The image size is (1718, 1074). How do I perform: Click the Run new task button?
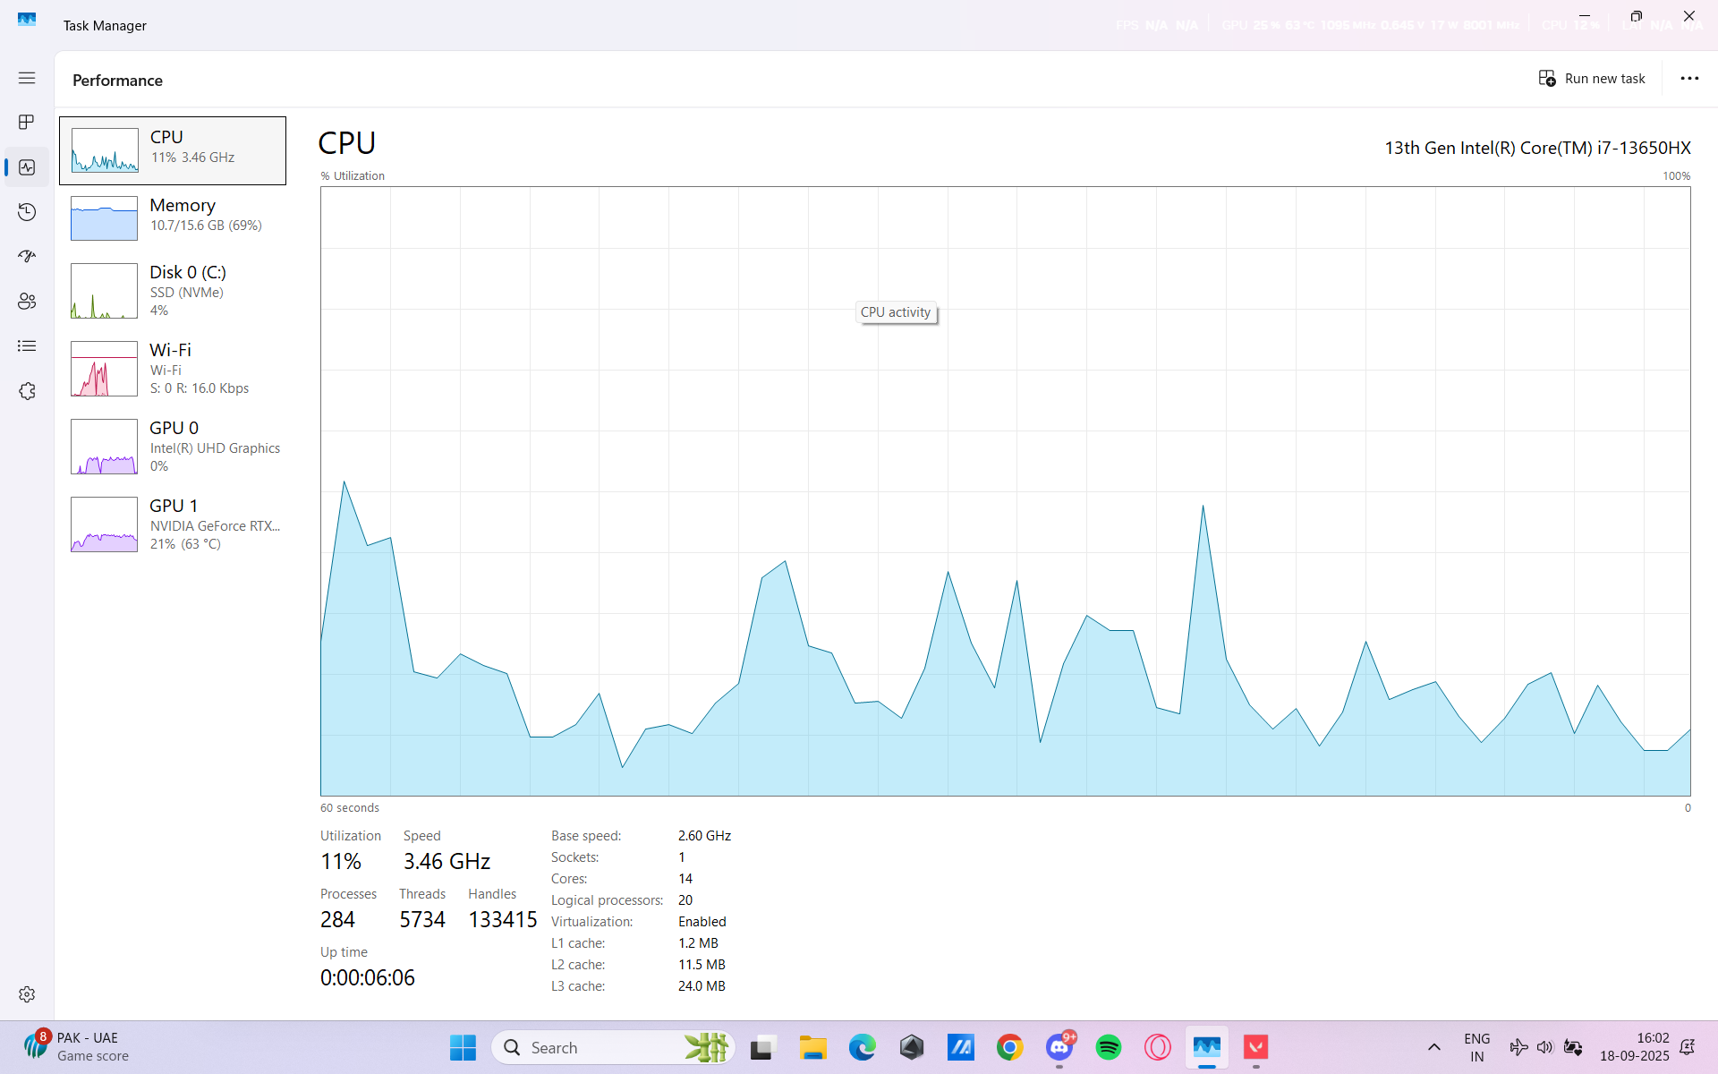coord(1592,79)
